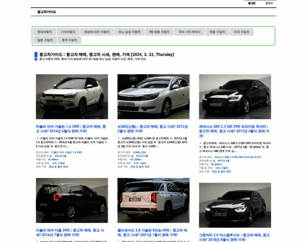Viewport: 307px width, 242px height.
Task: Click the 중고차가이드 : 중고차 매매 page heading
Action: [107, 54]
